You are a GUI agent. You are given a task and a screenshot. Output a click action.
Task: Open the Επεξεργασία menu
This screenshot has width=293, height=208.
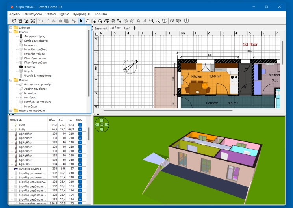click(33, 14)
